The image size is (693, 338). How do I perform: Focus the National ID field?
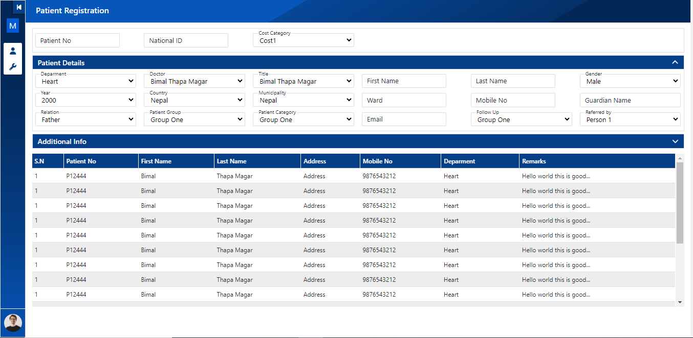(186, 40)
